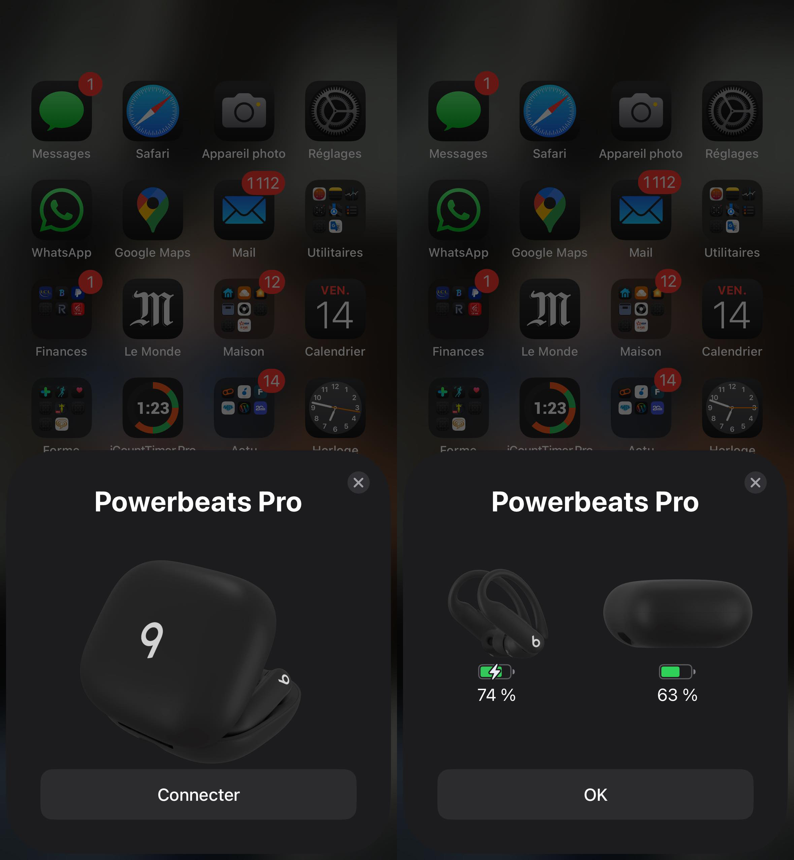The height and width of the screenshot is (860, 794).
Task: Close the right Powerbeats Pro popup
Action: tap(756, 482)
